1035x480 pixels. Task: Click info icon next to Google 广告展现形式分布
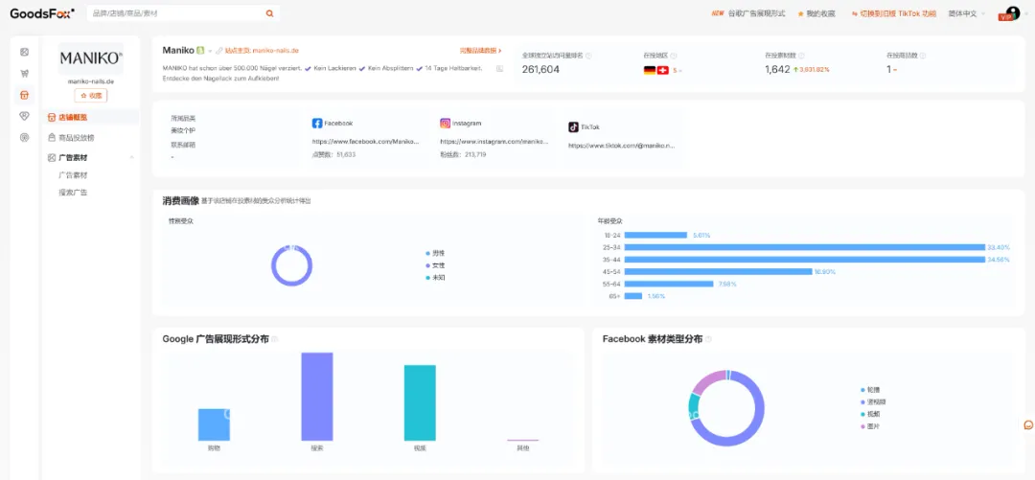click(x=275, y=339)
